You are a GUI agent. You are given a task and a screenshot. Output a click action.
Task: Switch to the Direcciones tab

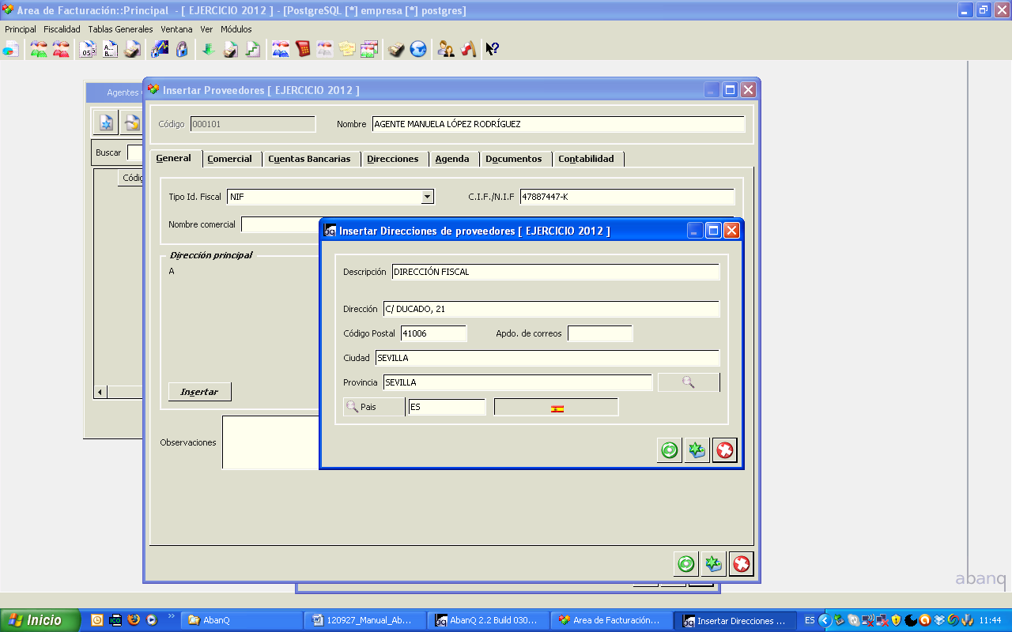click(393, 159)
